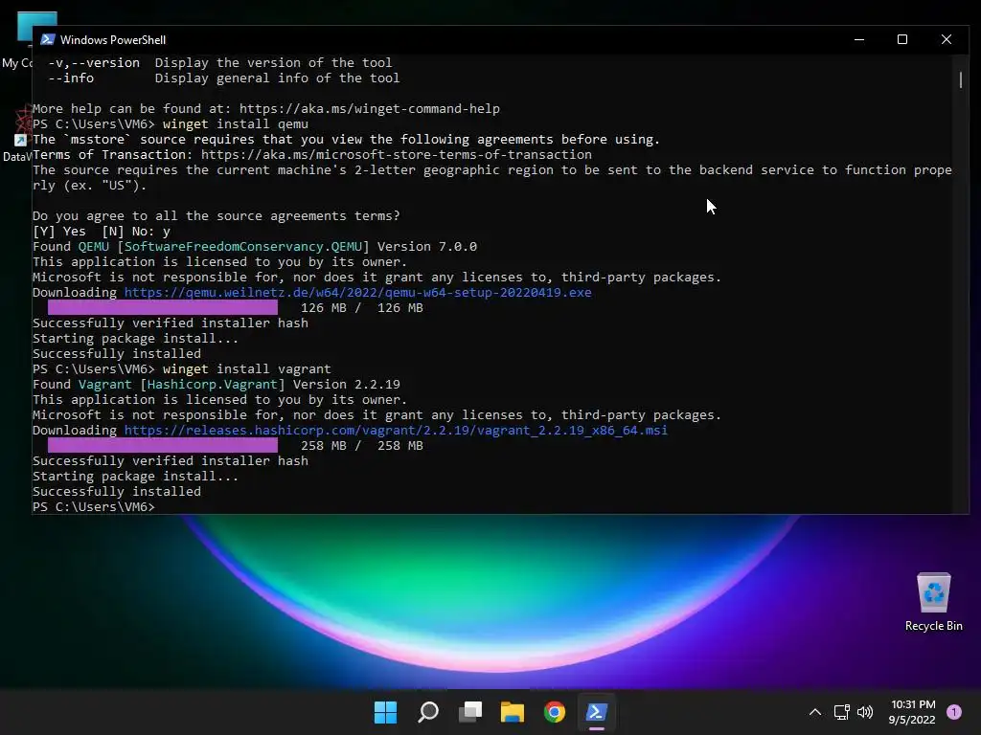Click the 'SoftwareFreedomConservancy.QEMU' package ID text

tap(242, 246)
